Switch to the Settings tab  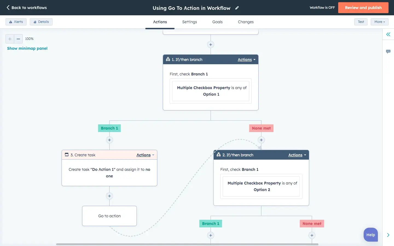[x=190, y=22]
